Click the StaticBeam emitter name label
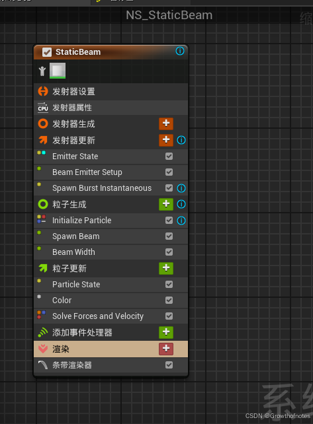The width and height of the screenshot is (313, 424). [78, 52]
